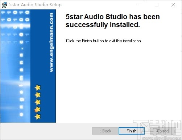The height and width of the screenshot is (140, 182).
Task: Click the "5star Audio Studio Setup" window title
Action: [36, 5]
